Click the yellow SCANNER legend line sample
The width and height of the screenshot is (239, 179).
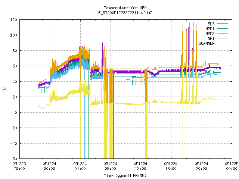[x=222, y=43]
